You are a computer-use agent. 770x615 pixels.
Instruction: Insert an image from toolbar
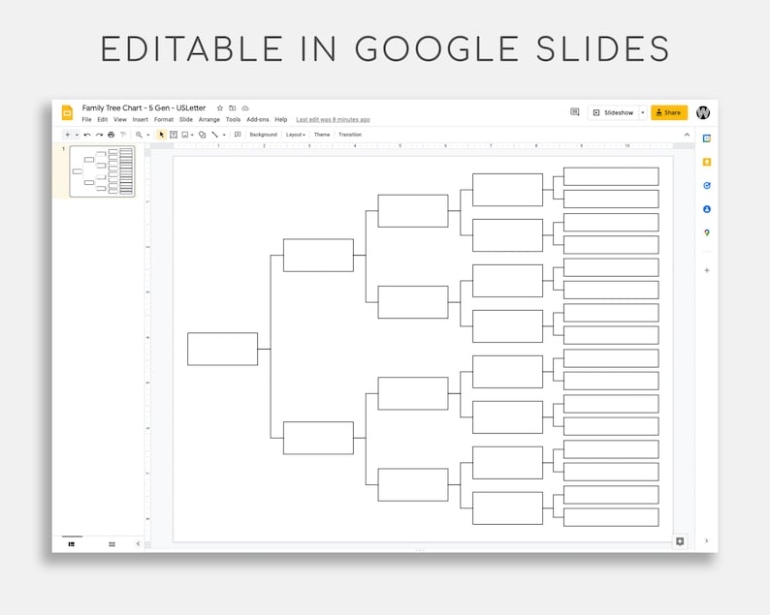tap(184, 135)
